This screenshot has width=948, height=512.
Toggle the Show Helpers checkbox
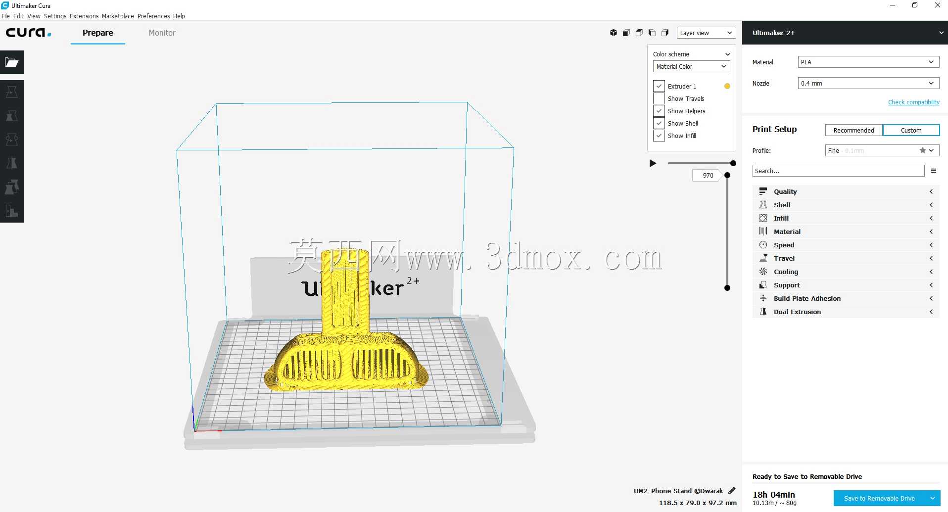(x=659, y=111)
